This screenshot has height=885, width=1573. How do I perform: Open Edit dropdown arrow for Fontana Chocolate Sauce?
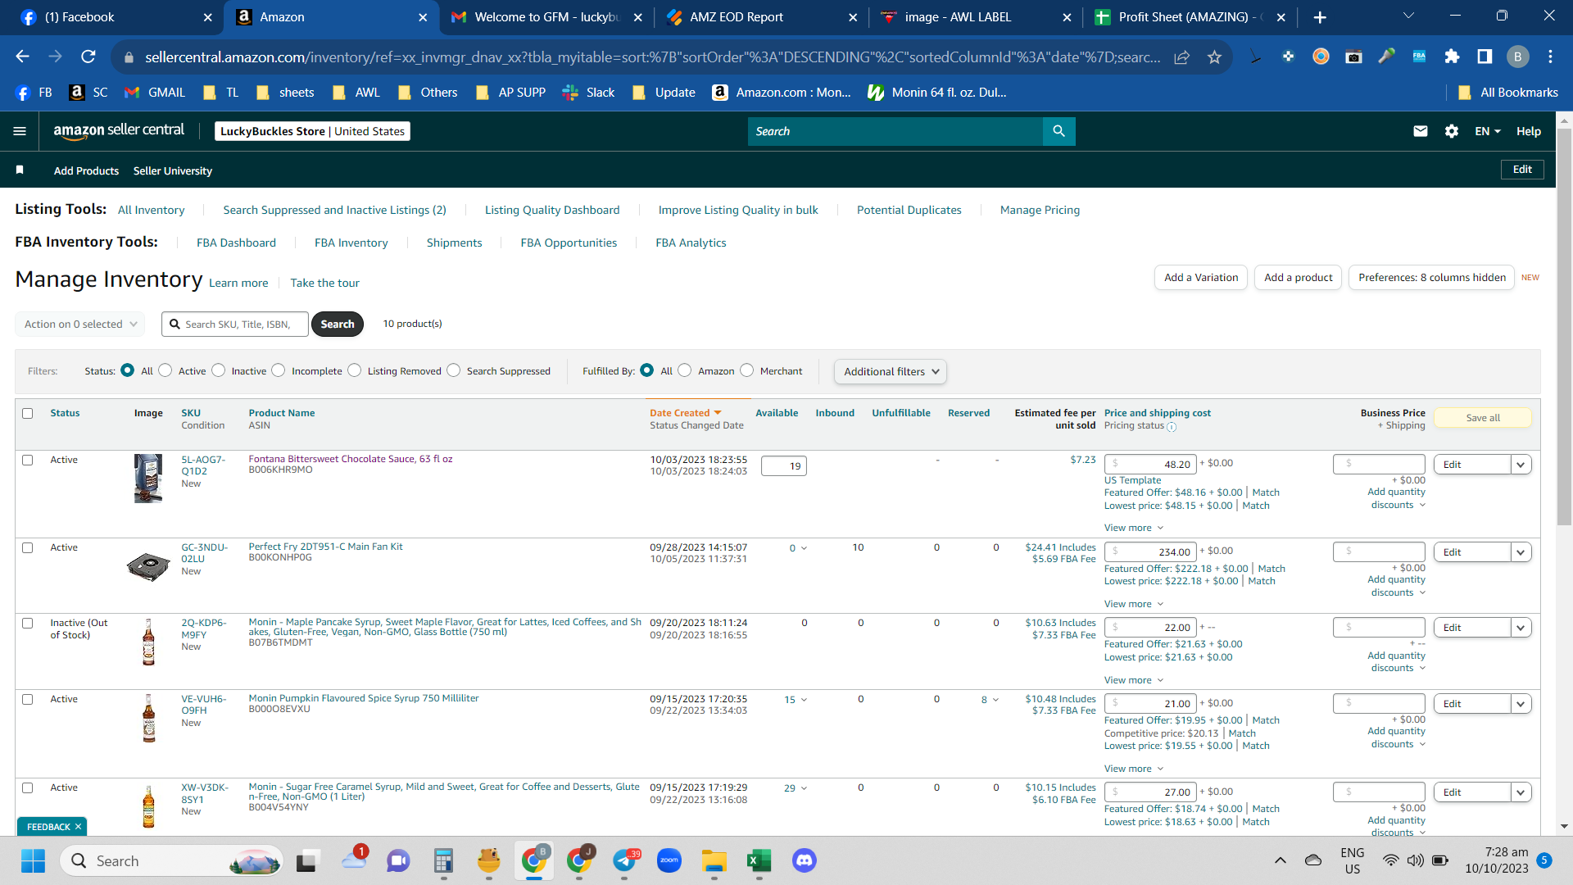point(1521,465)
